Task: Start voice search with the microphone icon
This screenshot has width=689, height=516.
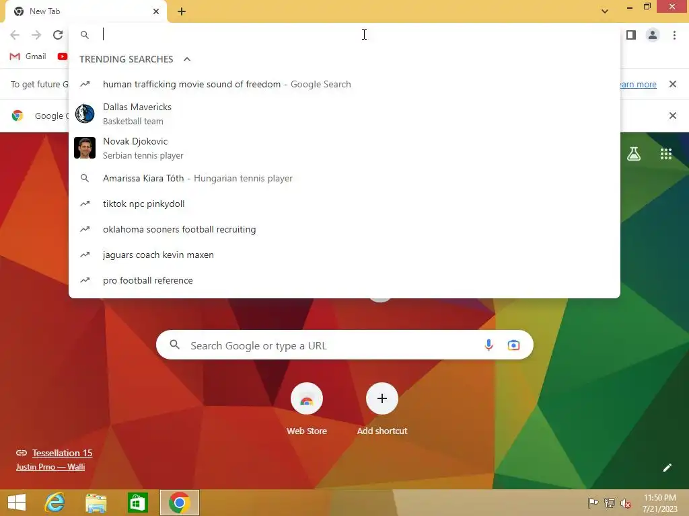Action: pyautogui.click(x=488, y=345)
